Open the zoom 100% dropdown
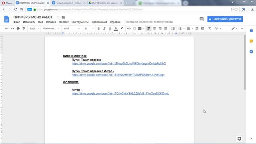The image size is (256, 144). point(34,28)
